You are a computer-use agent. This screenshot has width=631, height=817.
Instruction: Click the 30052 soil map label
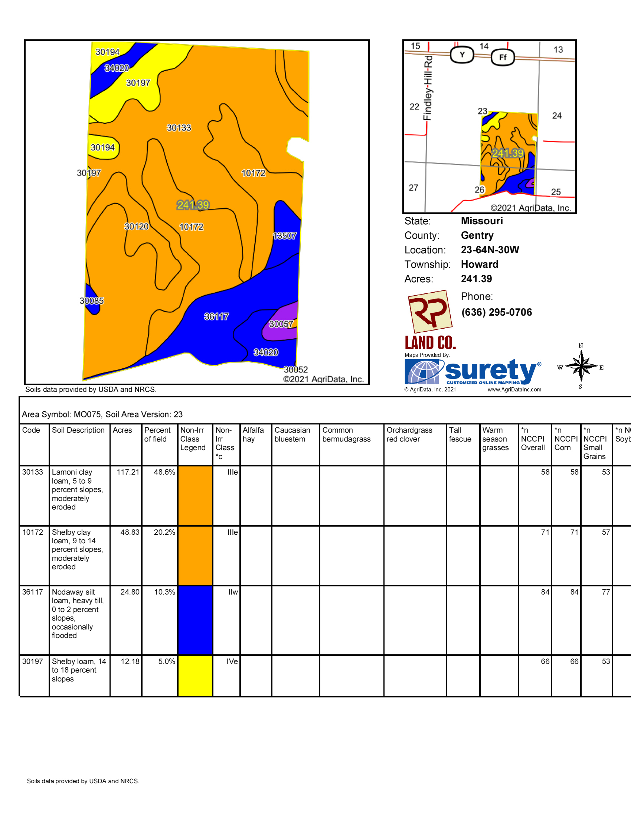296,370
